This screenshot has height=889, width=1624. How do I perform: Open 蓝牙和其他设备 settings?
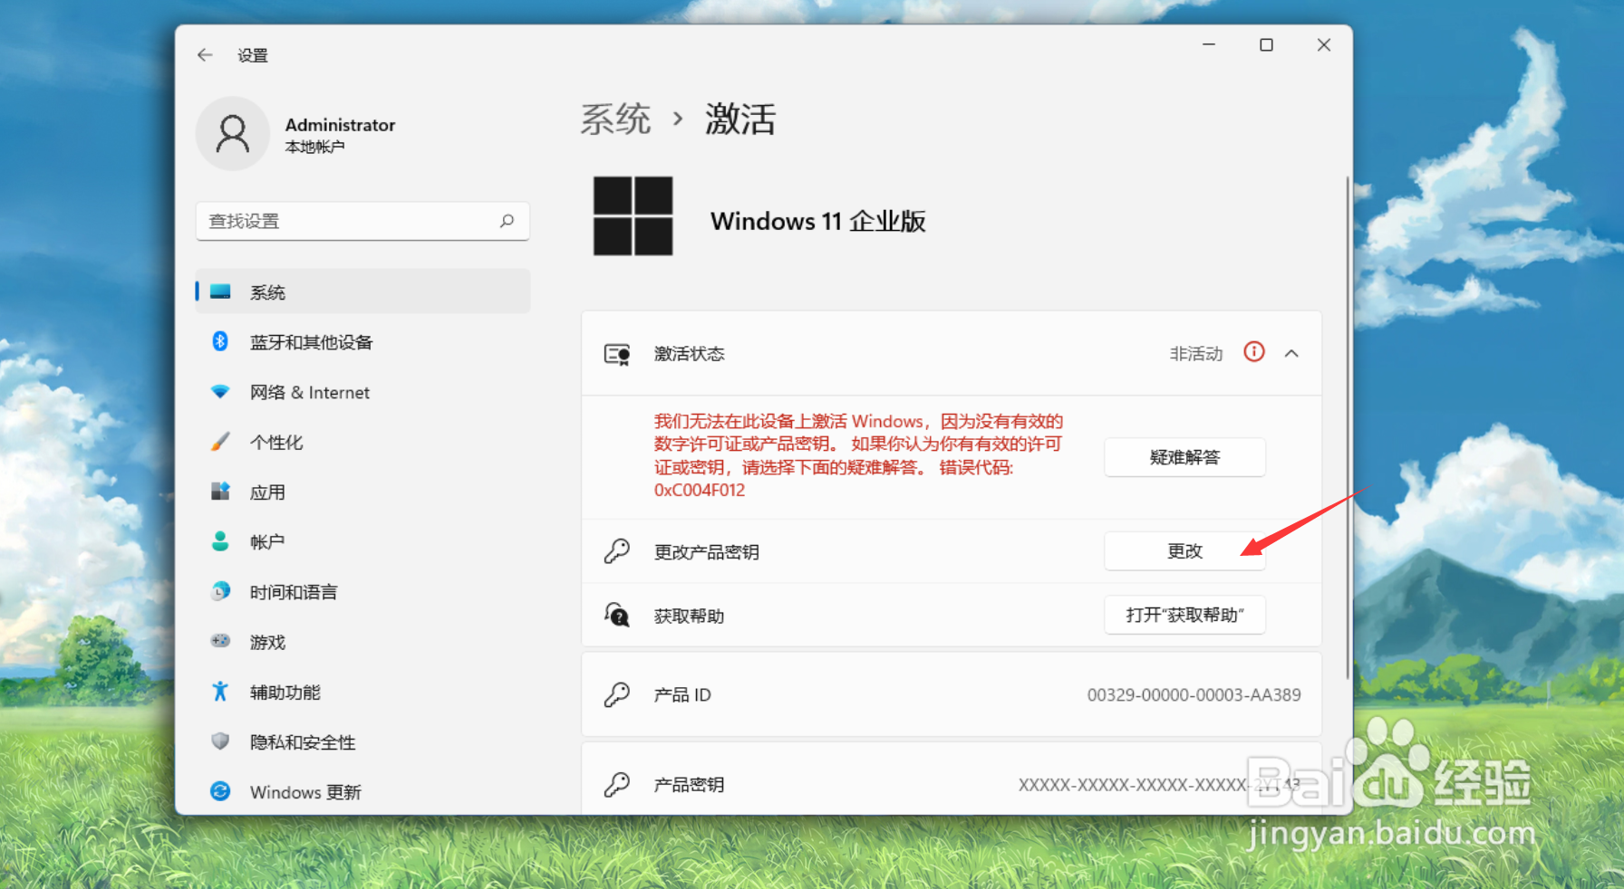[362, 342]
